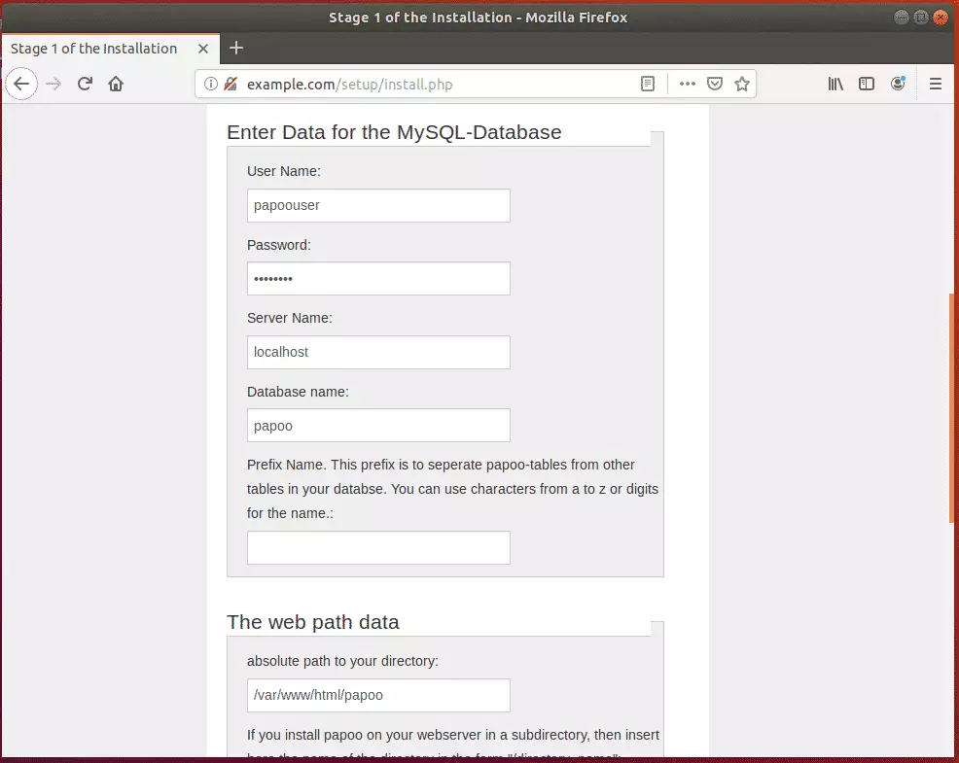Open the Firefox account icon
This screenshot has height=763, width=959.
click(897, 84)
